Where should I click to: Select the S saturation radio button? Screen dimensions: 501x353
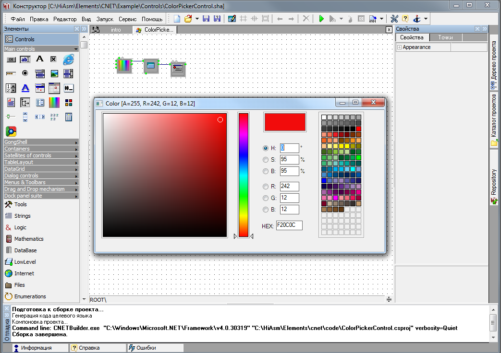[266, 160]
